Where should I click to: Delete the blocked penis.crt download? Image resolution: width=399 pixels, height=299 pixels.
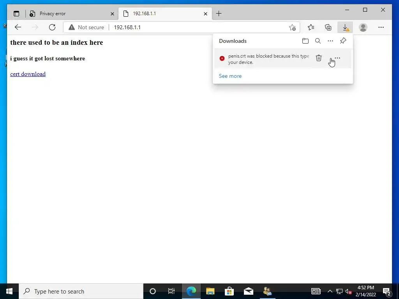tap(319, 58)
